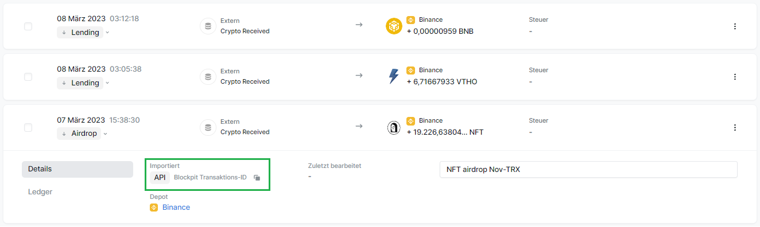Viewport: 760px width, 227px height.
Task: Open the Binance depot link
Action: click(176, 208)
